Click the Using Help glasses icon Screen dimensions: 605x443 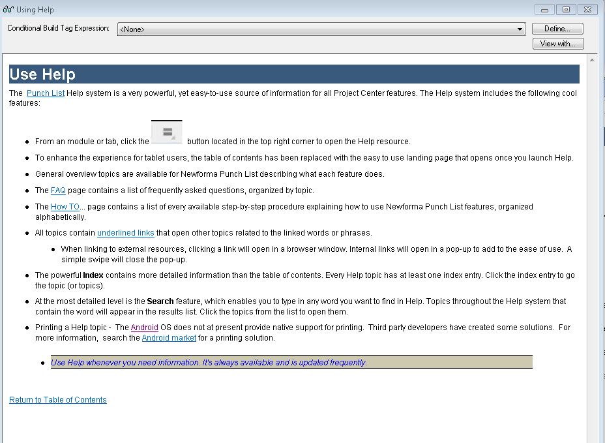click(8, 9)
